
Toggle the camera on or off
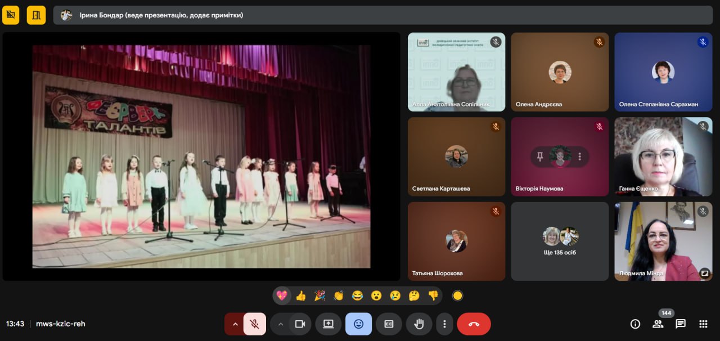300,324
